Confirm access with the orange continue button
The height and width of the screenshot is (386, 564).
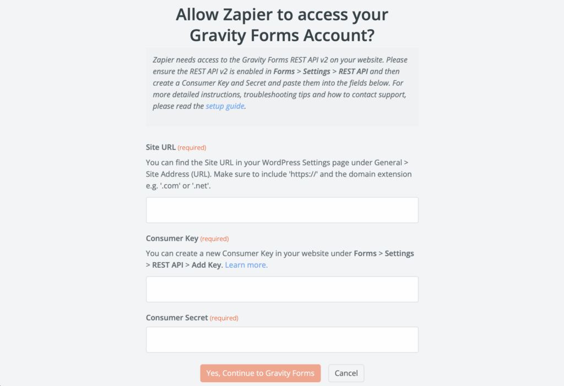point(260,373)
